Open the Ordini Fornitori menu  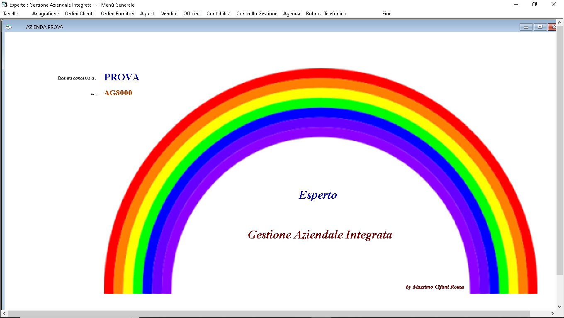(117, 14)
